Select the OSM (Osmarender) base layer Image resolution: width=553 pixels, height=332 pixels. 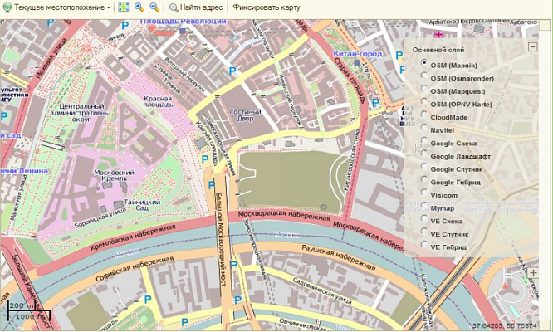(425, 77)
